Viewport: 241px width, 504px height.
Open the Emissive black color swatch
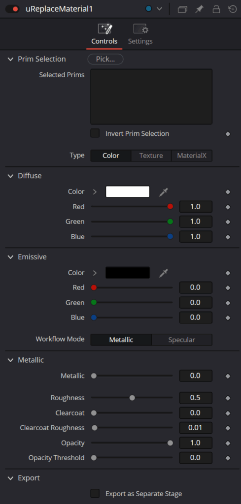point(128,273)
